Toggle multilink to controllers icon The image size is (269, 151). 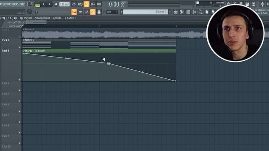92,12
